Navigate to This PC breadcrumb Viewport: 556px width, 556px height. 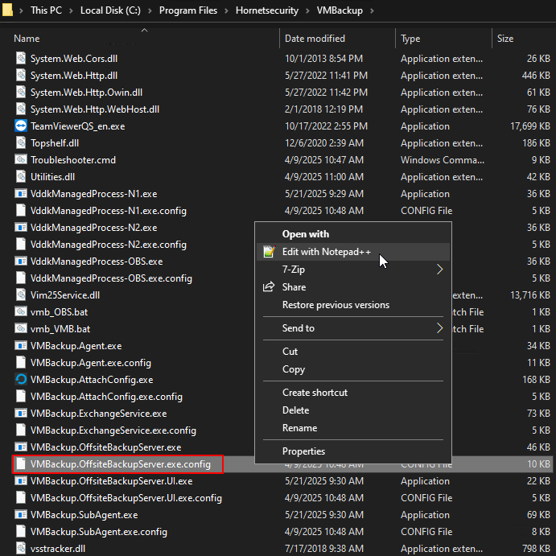point(46,10)
